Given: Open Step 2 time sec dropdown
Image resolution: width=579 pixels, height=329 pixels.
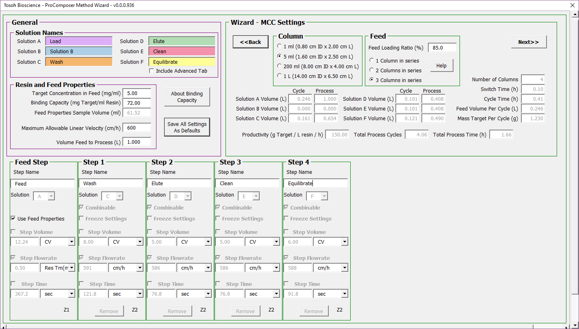Looking at the screenshot, I should click(x=208, y=294).
